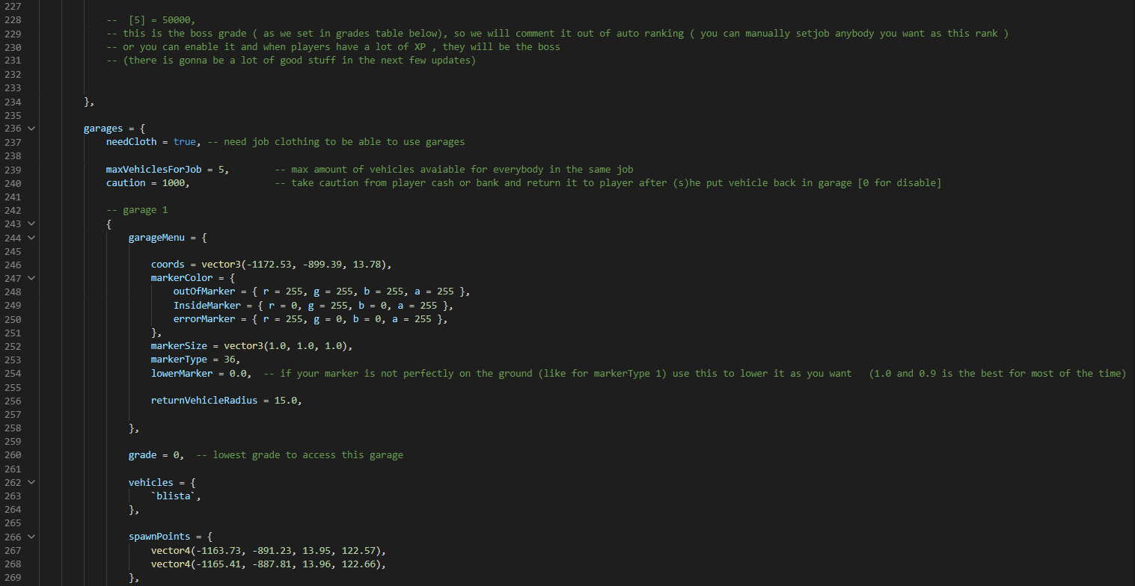1135x586 pixels.
Task: Fold the garage 1 table at line 243
Action: (31, 223)
